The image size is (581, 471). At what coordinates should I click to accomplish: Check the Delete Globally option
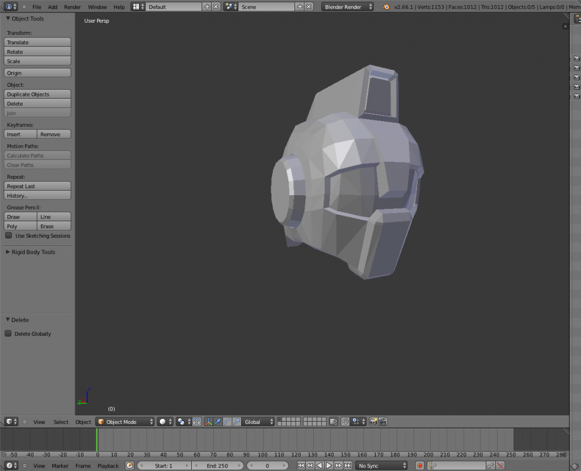click(9, 334)
